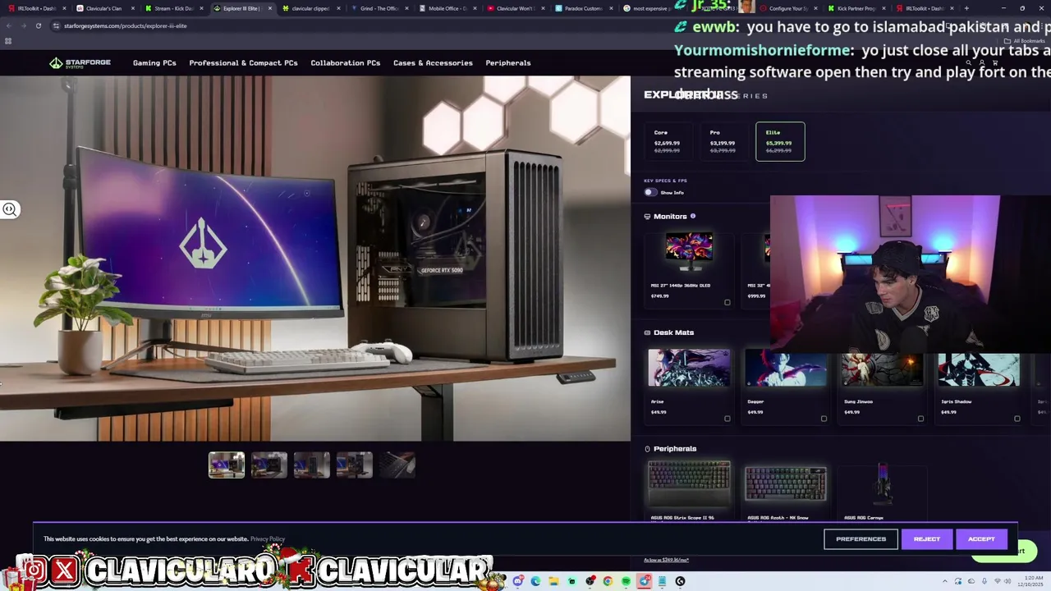The image size is (1051, 591).
Task: Accept cookies with the Accept button
Action: (981, 539)
